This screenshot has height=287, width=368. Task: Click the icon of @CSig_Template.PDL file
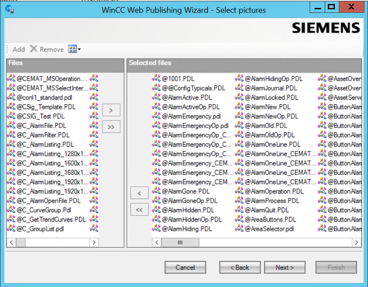[11, 106]
